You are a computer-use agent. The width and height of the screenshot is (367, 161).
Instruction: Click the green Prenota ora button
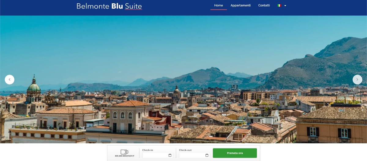(x=235, y=153)
